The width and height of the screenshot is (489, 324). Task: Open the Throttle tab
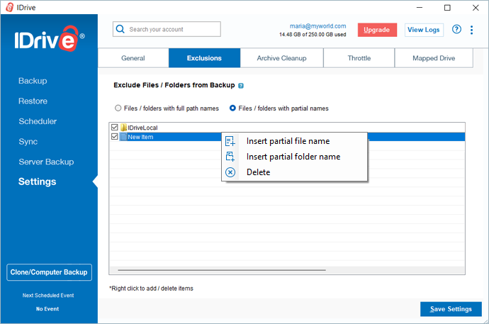(x=359, y=58)
